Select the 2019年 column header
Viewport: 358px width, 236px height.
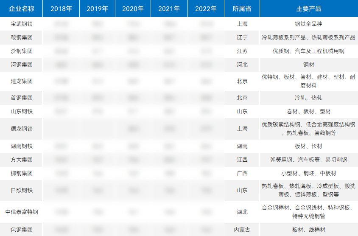(x=97, y=8)
